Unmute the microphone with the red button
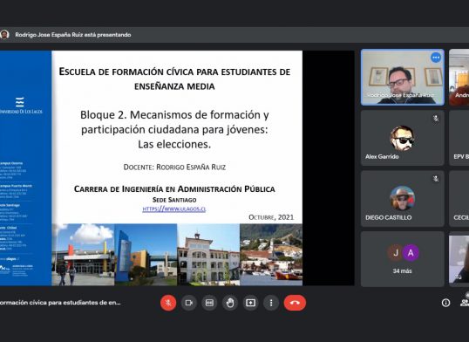 tap(168, 303)
